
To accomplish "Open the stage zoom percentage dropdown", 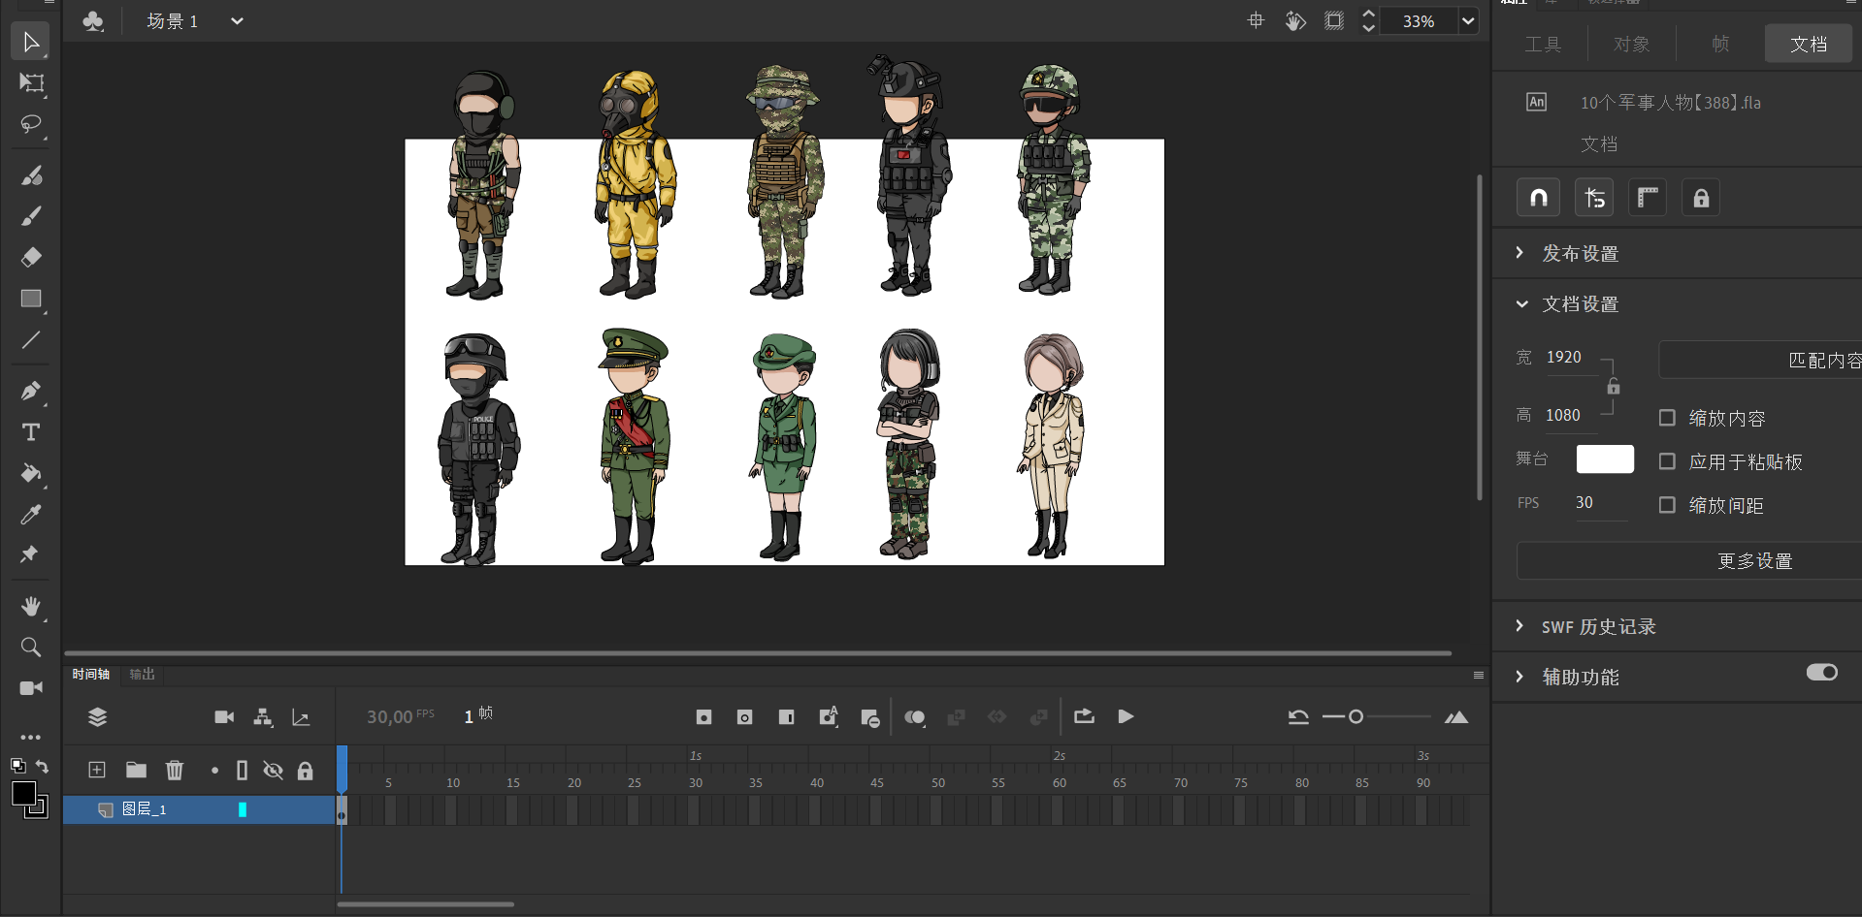I will [1468, 21].
